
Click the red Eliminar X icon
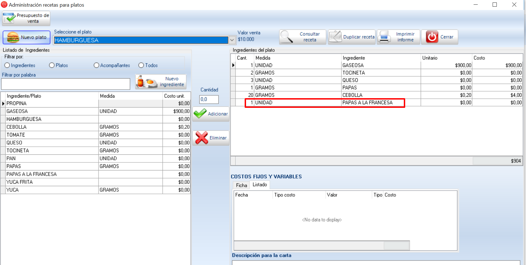pyautogui.click(x=201, y=138)
